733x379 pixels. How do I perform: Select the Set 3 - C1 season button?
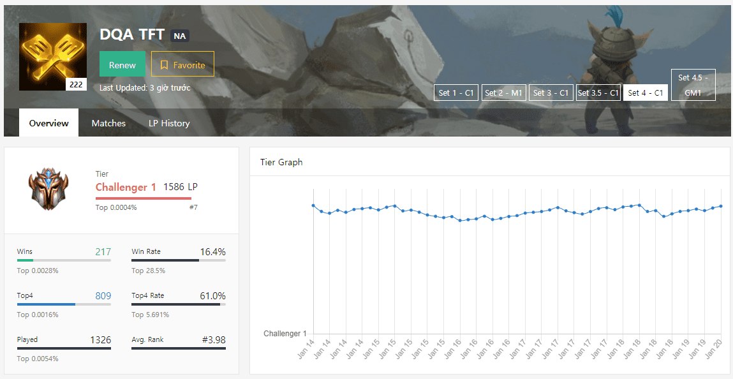551,93
